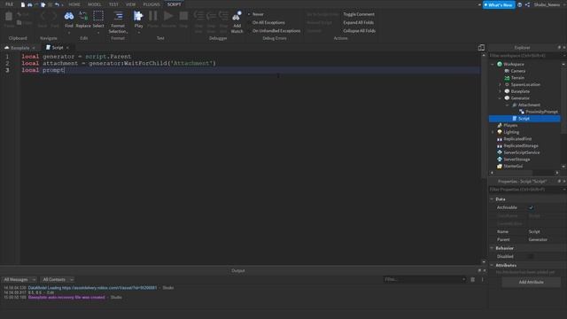The image size is (567, 319).
Task: Collapse the Attributes properties section
Action: (492, 265)
